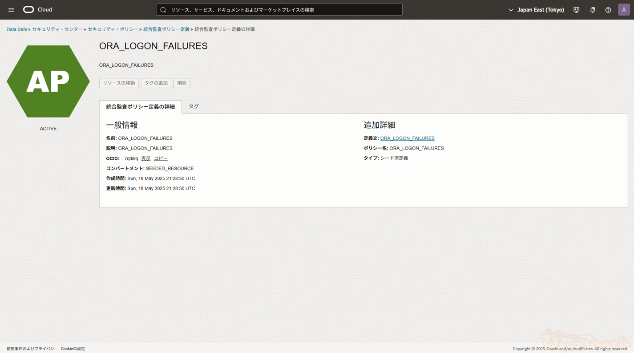Open the notifications bell
This screenshot has height=353, width=634.
(592, 10)
